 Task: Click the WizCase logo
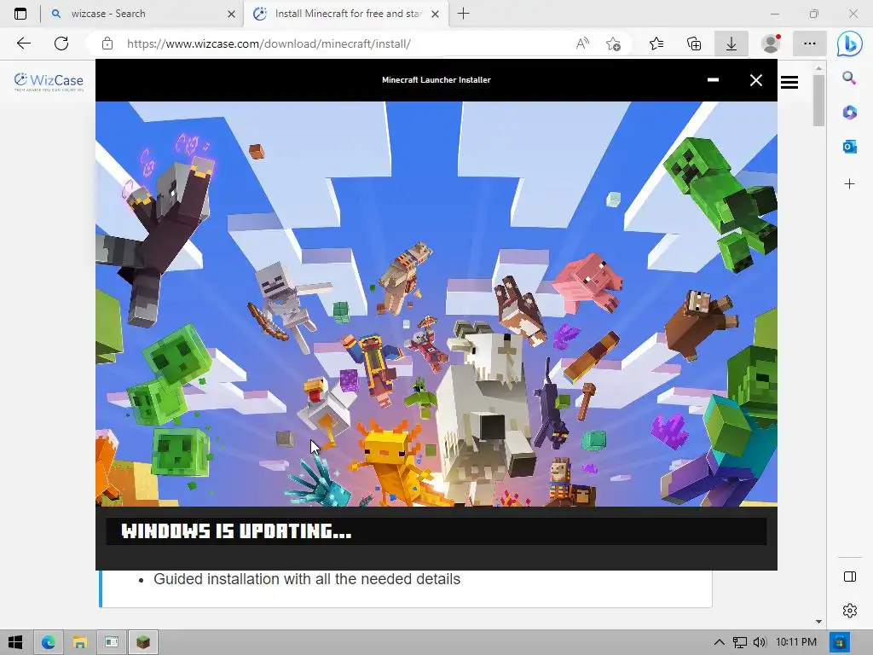pos(49,81)
